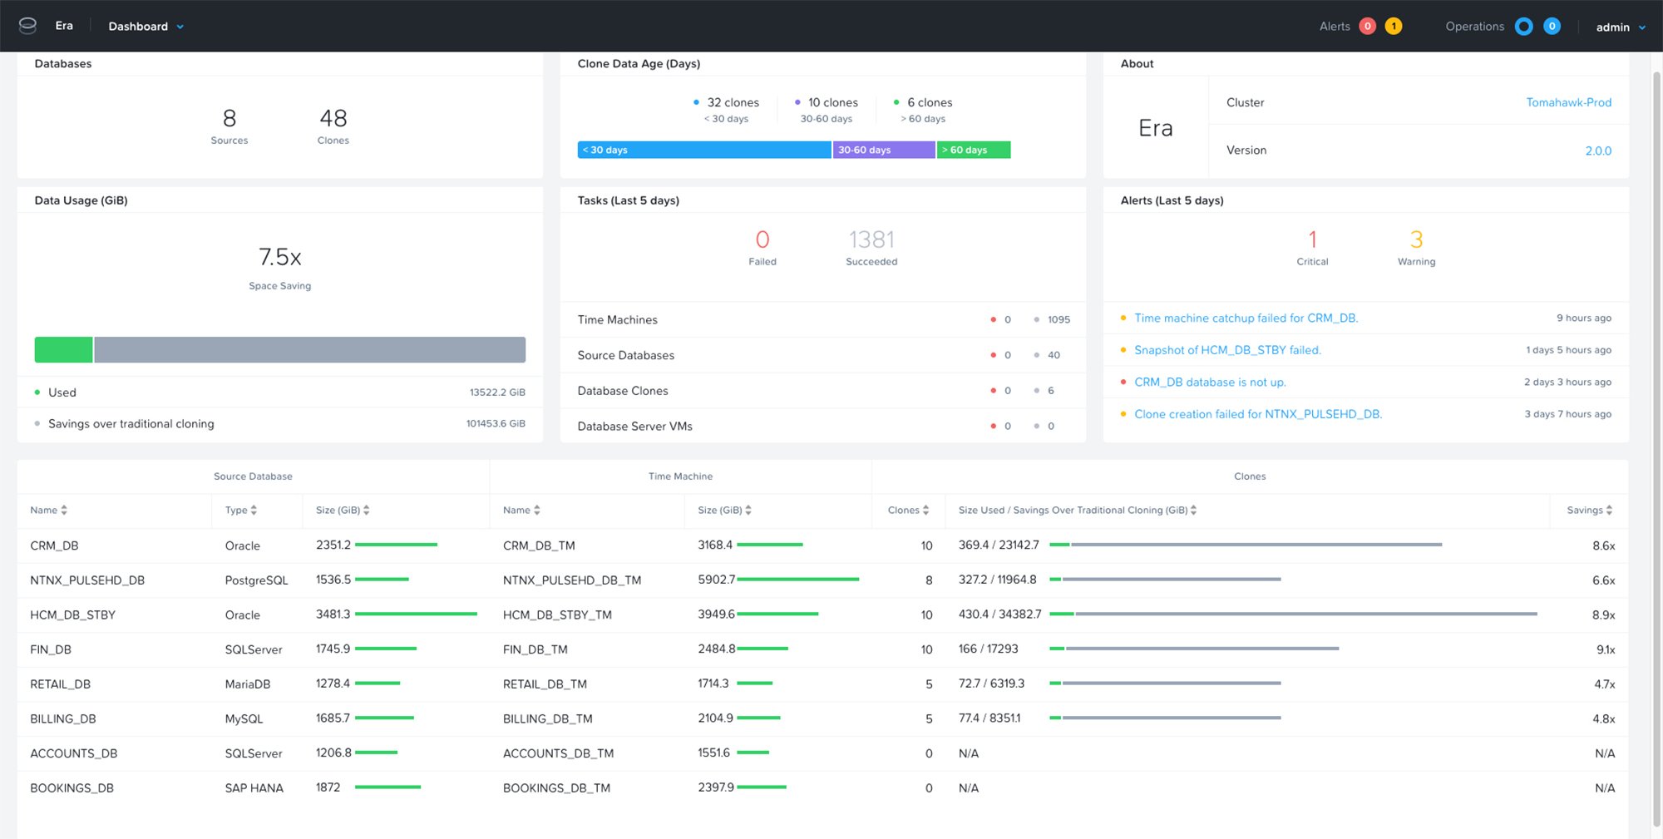Click the blue Operations status icon
1663x839 pixels.
[1523, 26]
